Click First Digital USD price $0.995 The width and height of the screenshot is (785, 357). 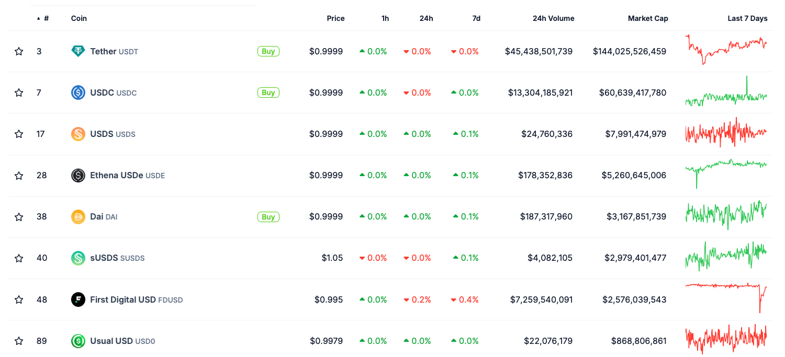pyautogui.click(x=329, y=300)
